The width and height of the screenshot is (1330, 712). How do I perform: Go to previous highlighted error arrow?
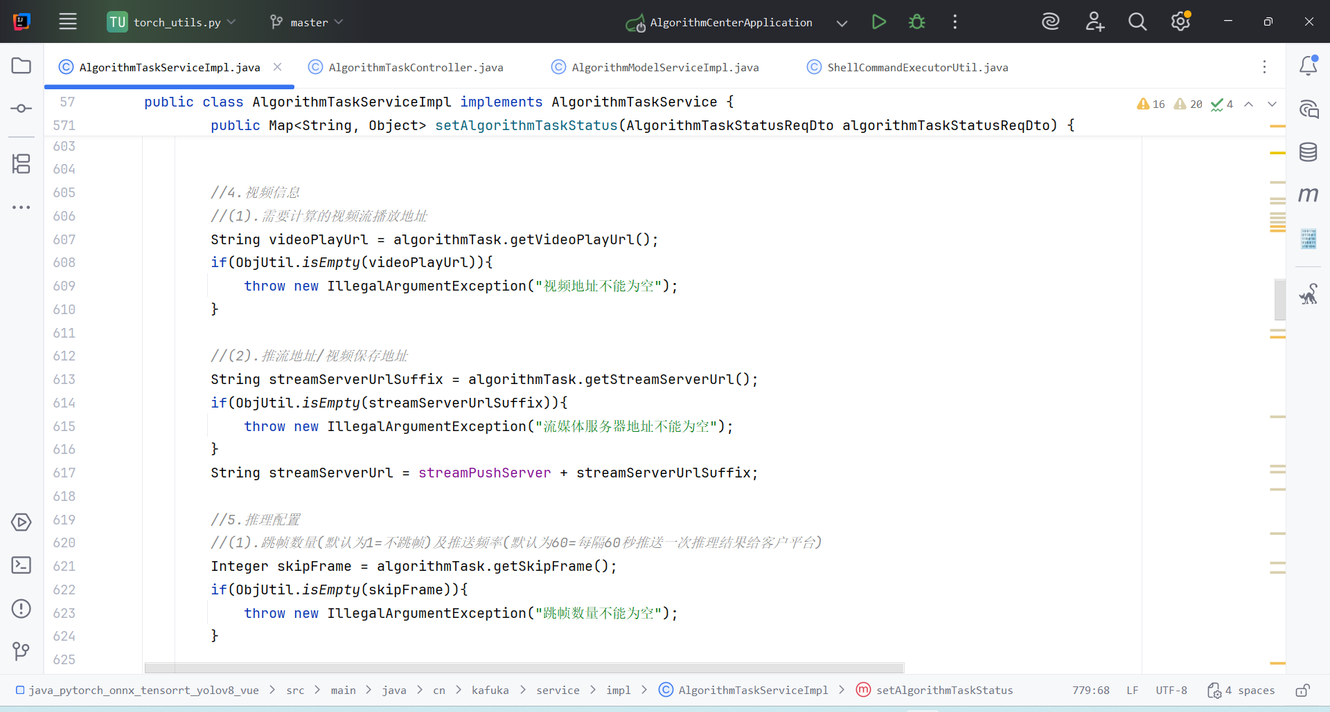point(1249,104)
